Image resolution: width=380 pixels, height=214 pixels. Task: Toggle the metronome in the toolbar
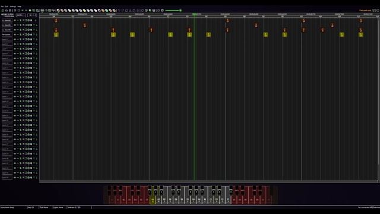(37, 11)
